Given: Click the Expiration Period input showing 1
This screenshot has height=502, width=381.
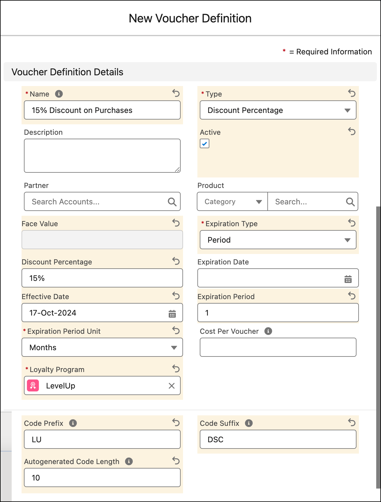Looking at the screenshot, I should pyautogui.click(x=278, y=313).
